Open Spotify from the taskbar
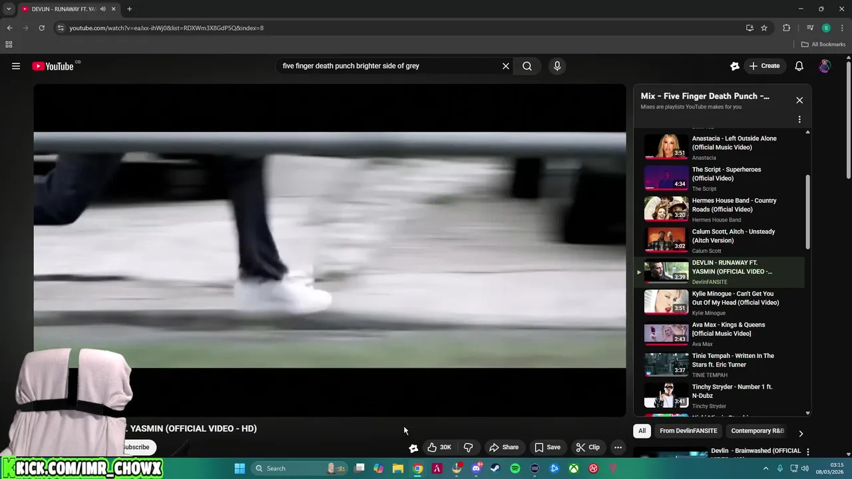Screen dimensions: 852x479 515,468
